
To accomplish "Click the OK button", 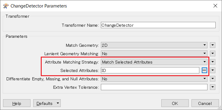I will (x=175, y=103).
